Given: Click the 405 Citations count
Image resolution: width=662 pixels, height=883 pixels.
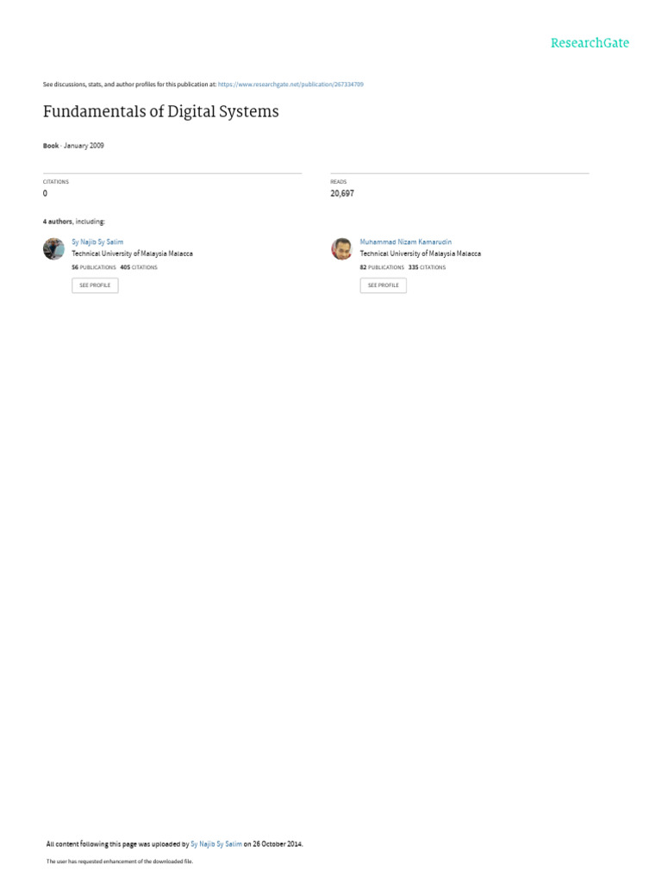Looking at the screenshot, I should [139, 267].
